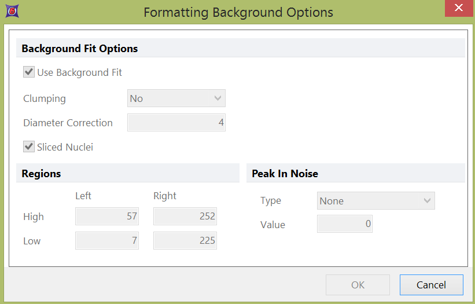Click the Background Fit Options section header
The width and height of the screenshot is (475, 304).
pos(80,49)
